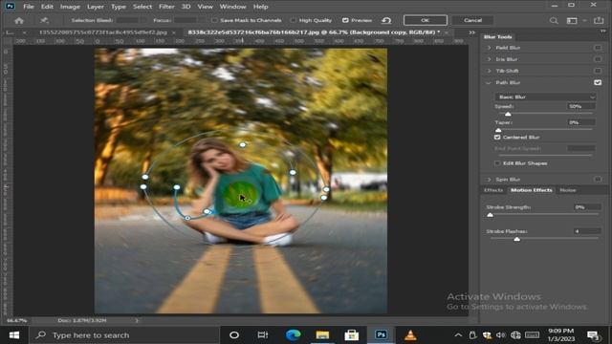Switch to the first .jpg document tab

(x=102, y=32)
